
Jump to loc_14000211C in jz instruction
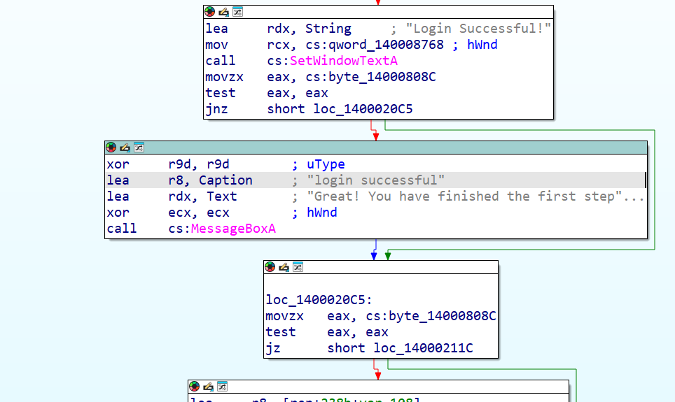[423, 348]
